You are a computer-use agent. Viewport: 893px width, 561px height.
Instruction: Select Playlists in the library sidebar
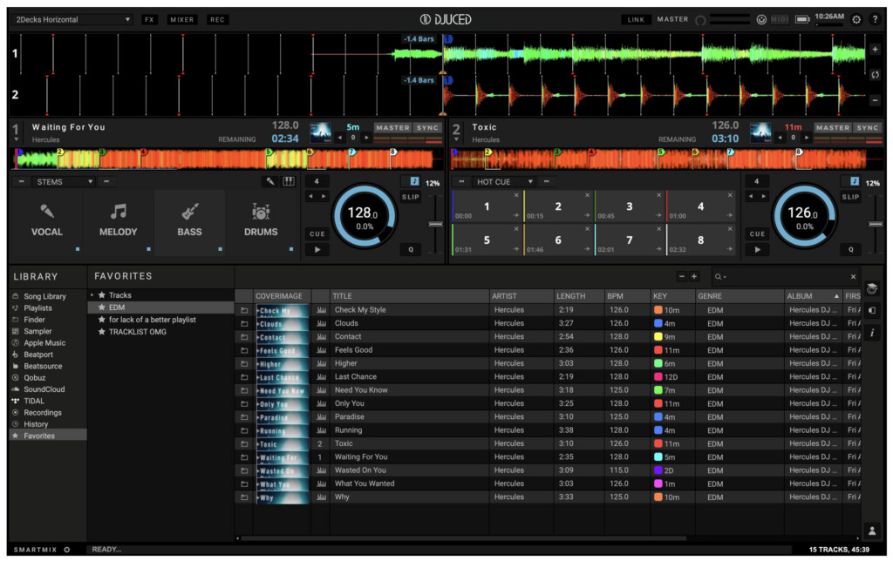point(37,308)
